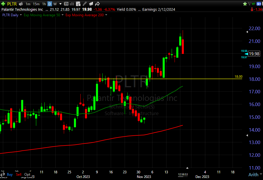Click the red down-arrow change indicator
This screenshot has height=180, width=263.
252,9
